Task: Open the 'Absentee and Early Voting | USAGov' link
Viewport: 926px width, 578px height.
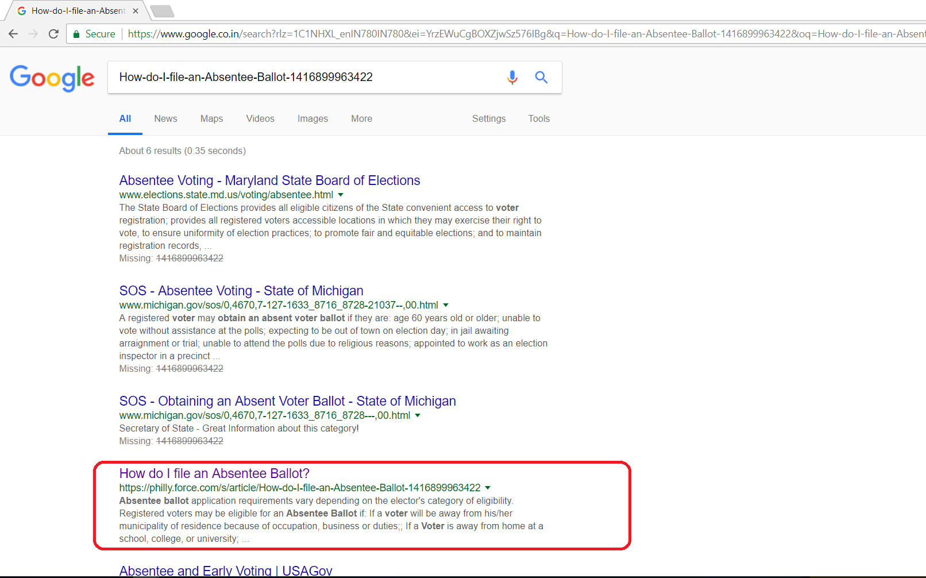Action: [225, 570]
